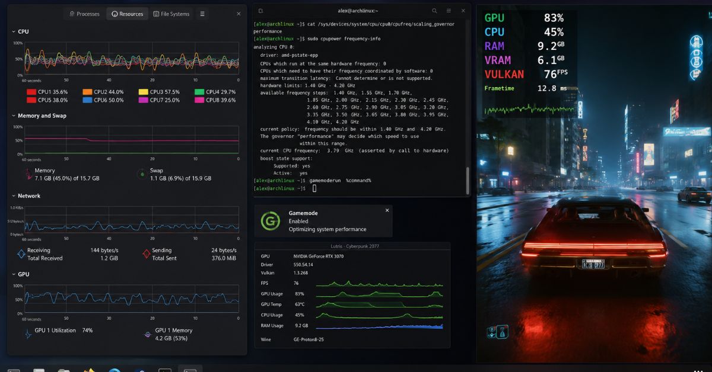Click the Sending upload arrow icon
The height and width of the screenshot is (372, 712).
tap(147, 254)
